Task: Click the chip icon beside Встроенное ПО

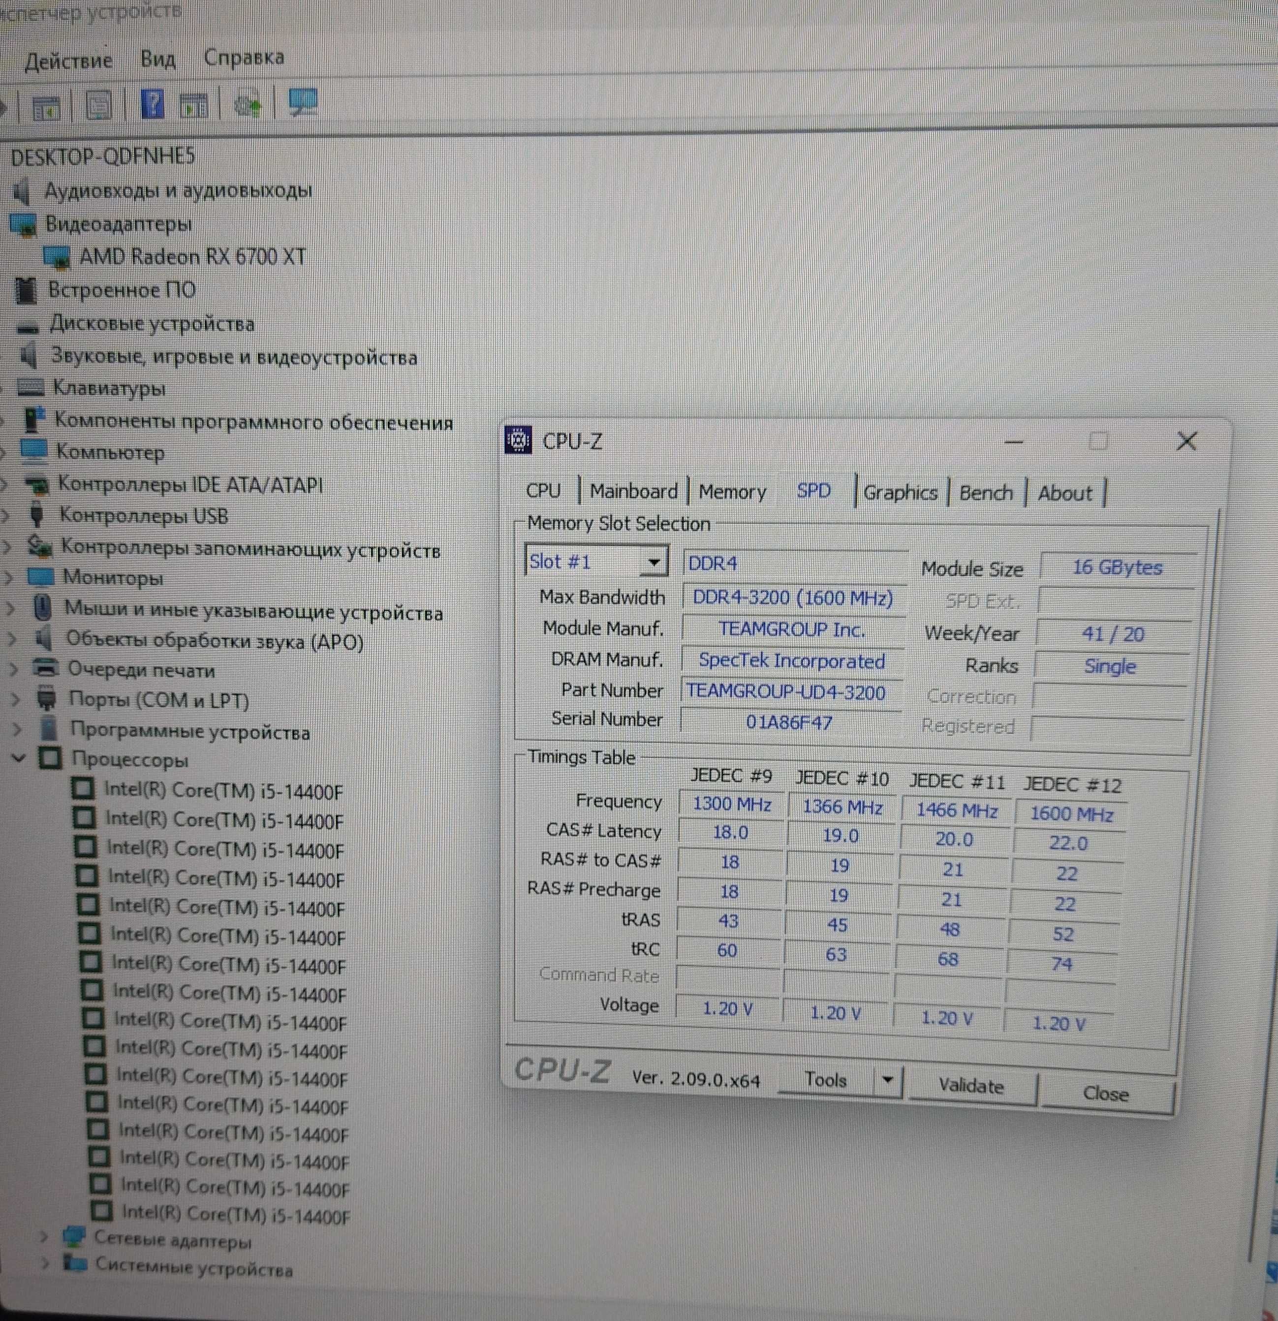Action: tap(26, 290)
